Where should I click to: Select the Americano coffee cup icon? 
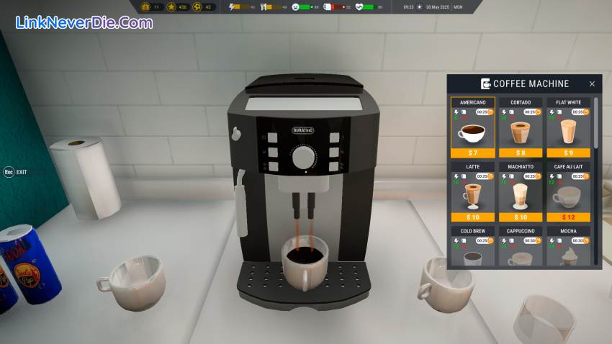(x=472, y=132)
